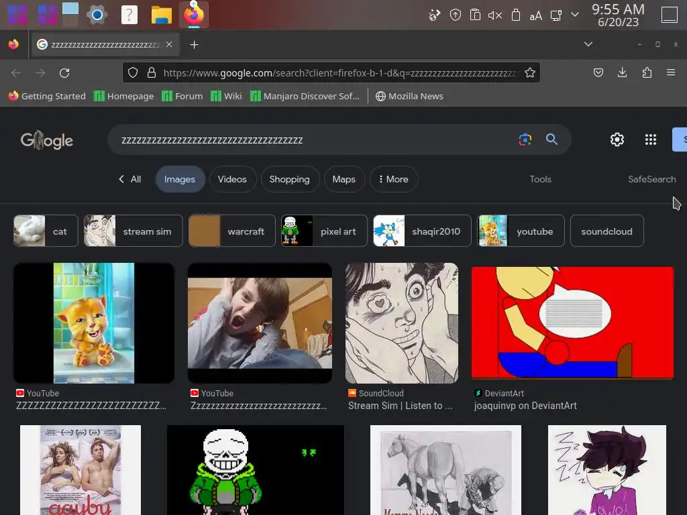The height and width of the screenshot is (515, 687).
Task: Switch to the Shopping tab
Action: coord(290,179)
